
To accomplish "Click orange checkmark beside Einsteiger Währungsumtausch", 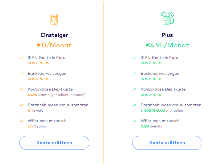I will pyautogui.click(x=21, y=121).
